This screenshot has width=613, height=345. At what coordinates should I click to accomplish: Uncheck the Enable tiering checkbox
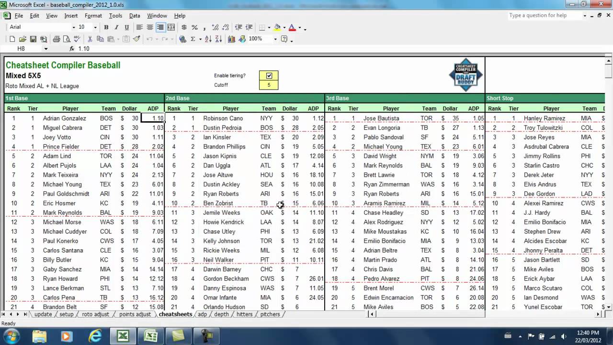[x=269, y=76]
